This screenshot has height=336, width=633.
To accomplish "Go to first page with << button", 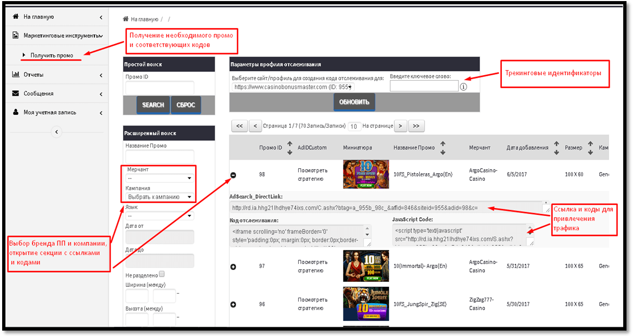I will point(239,126).
